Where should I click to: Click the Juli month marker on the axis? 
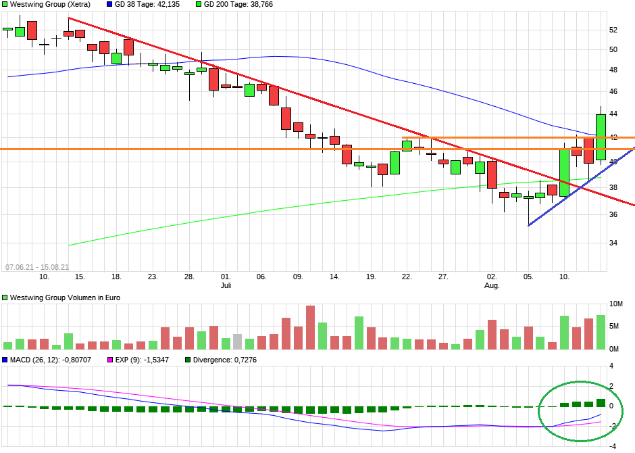point(226,286)
